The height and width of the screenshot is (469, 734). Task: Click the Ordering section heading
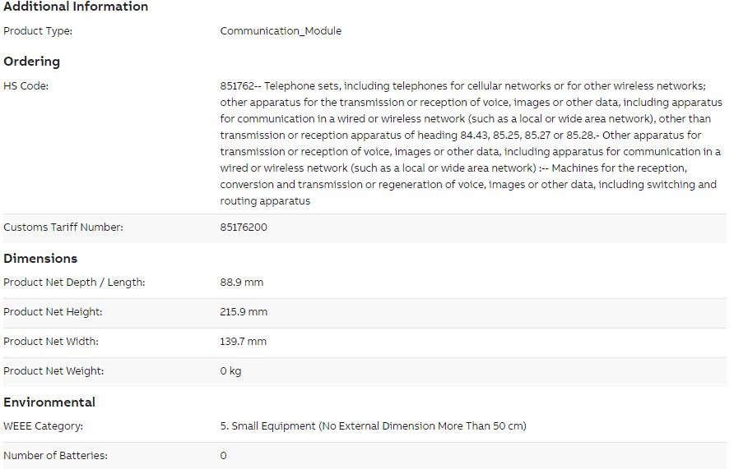click(x=32, y=62)
